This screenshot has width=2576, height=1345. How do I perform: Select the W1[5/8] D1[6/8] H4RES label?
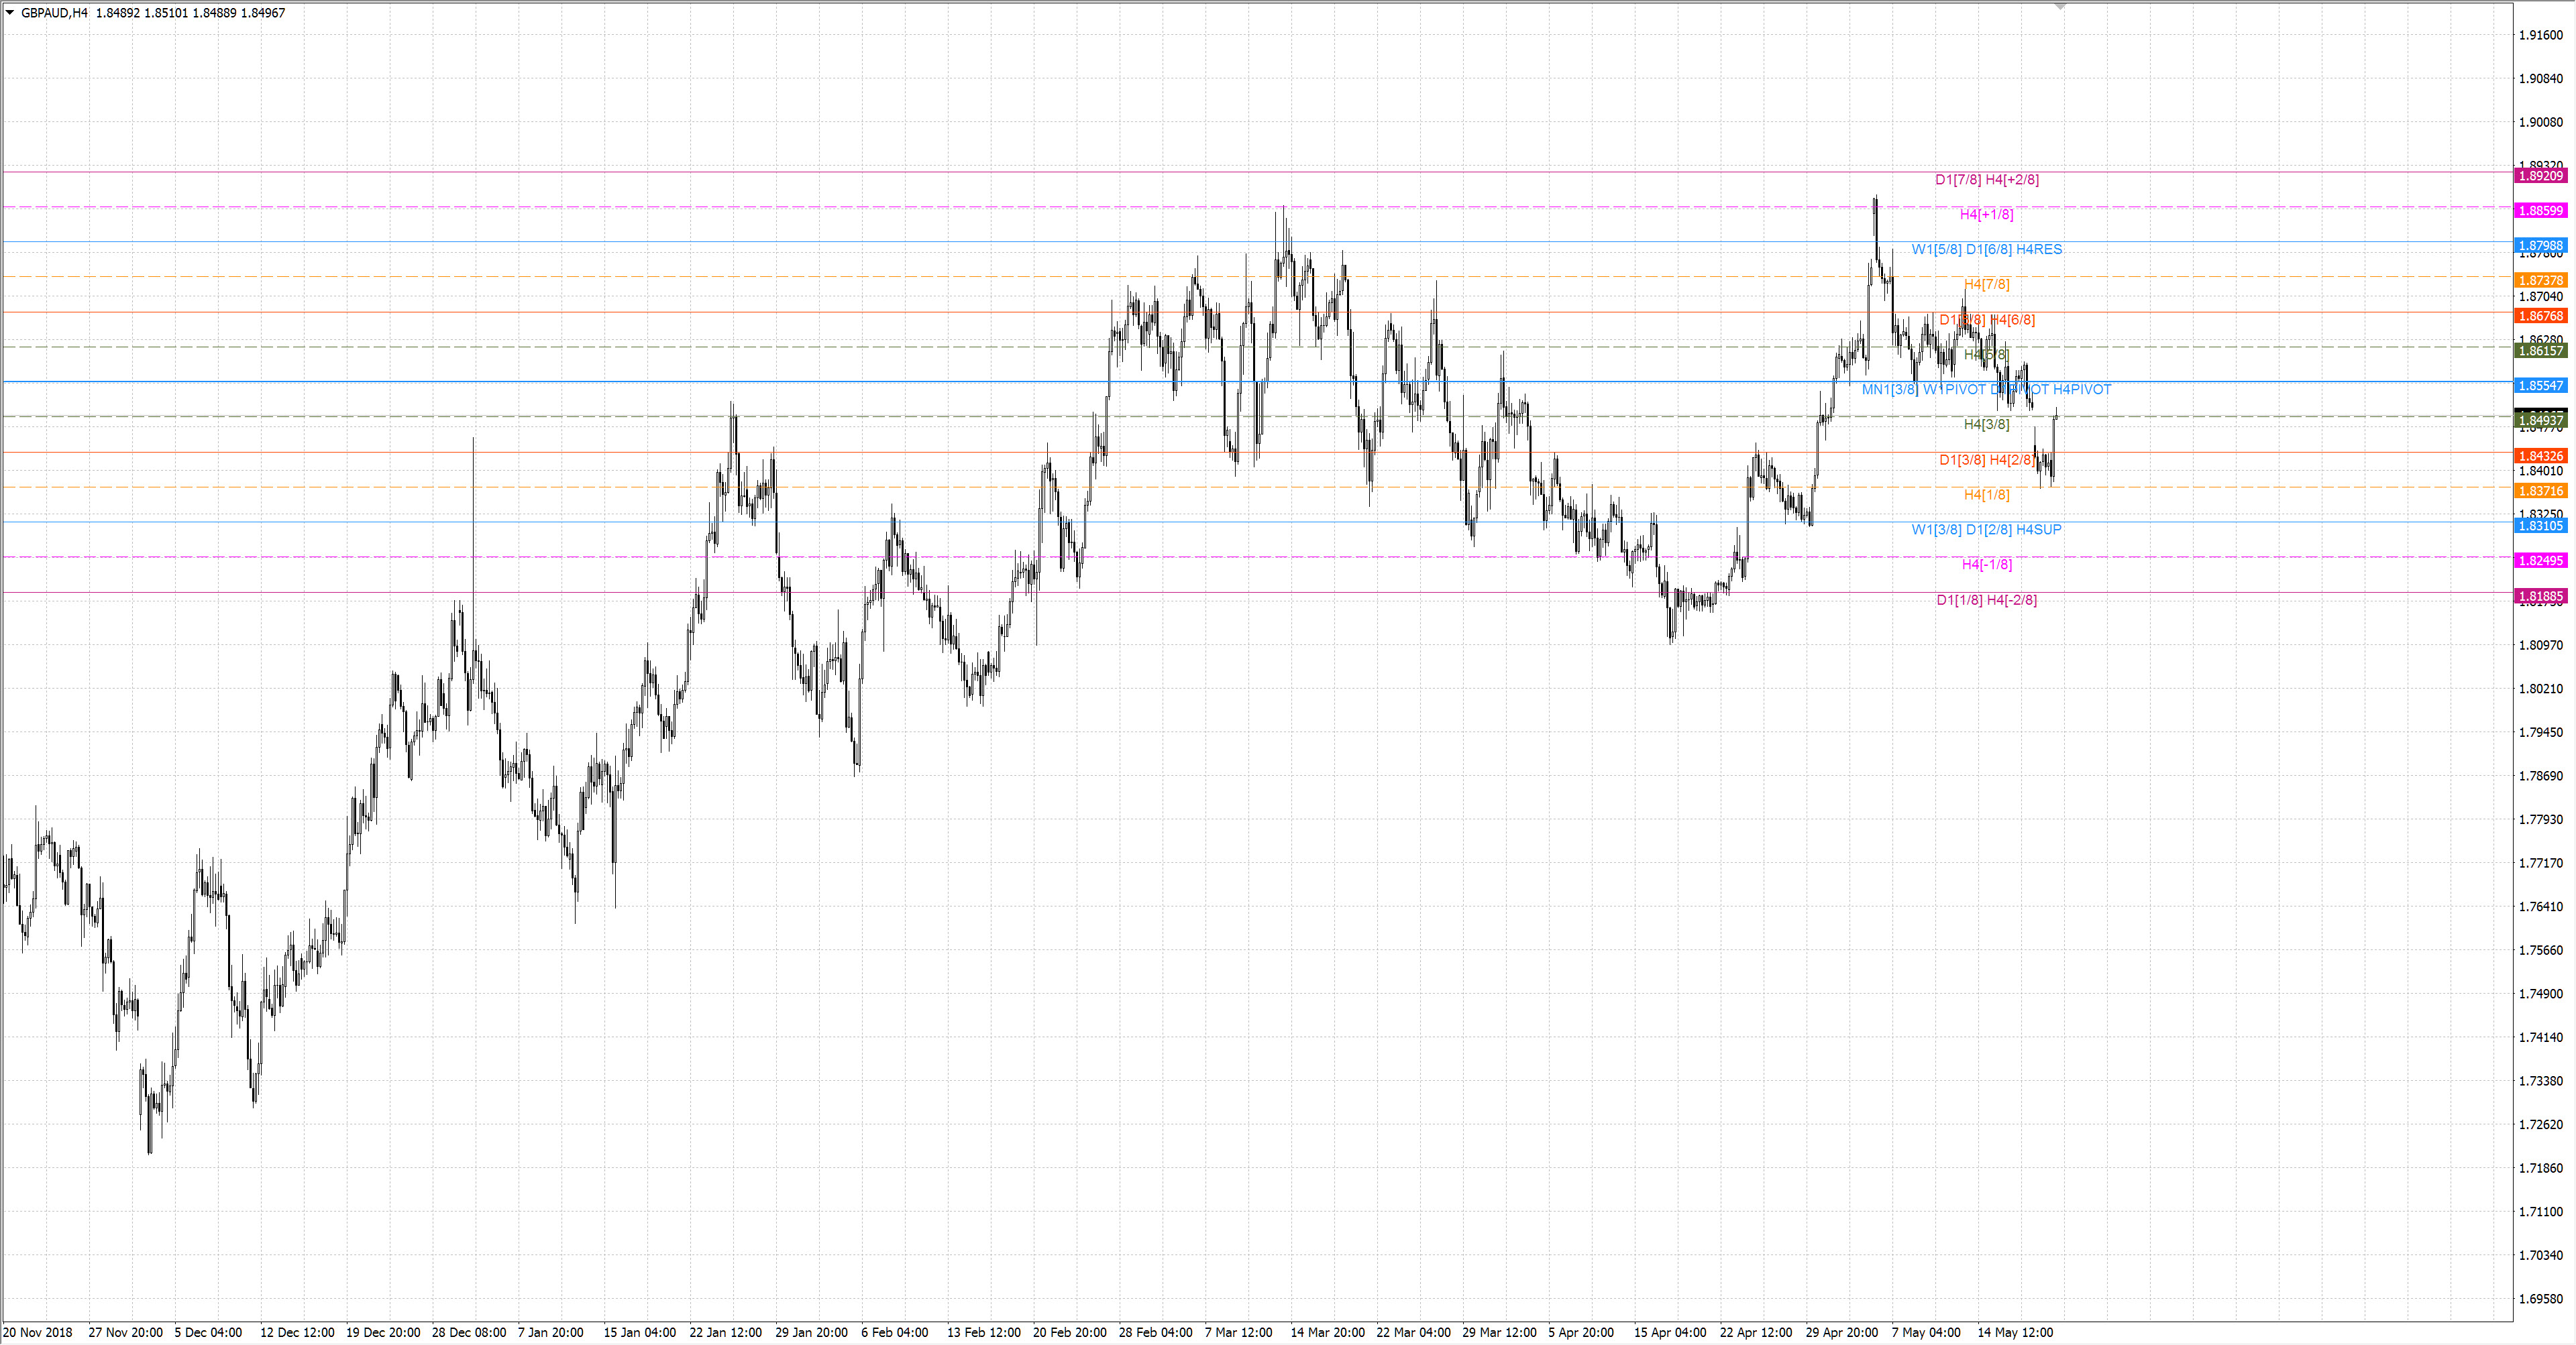[x=1986, y=250]
